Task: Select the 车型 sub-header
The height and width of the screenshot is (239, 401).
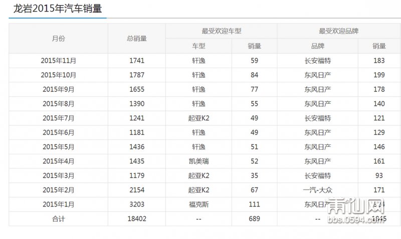Action: click(198, 46)
